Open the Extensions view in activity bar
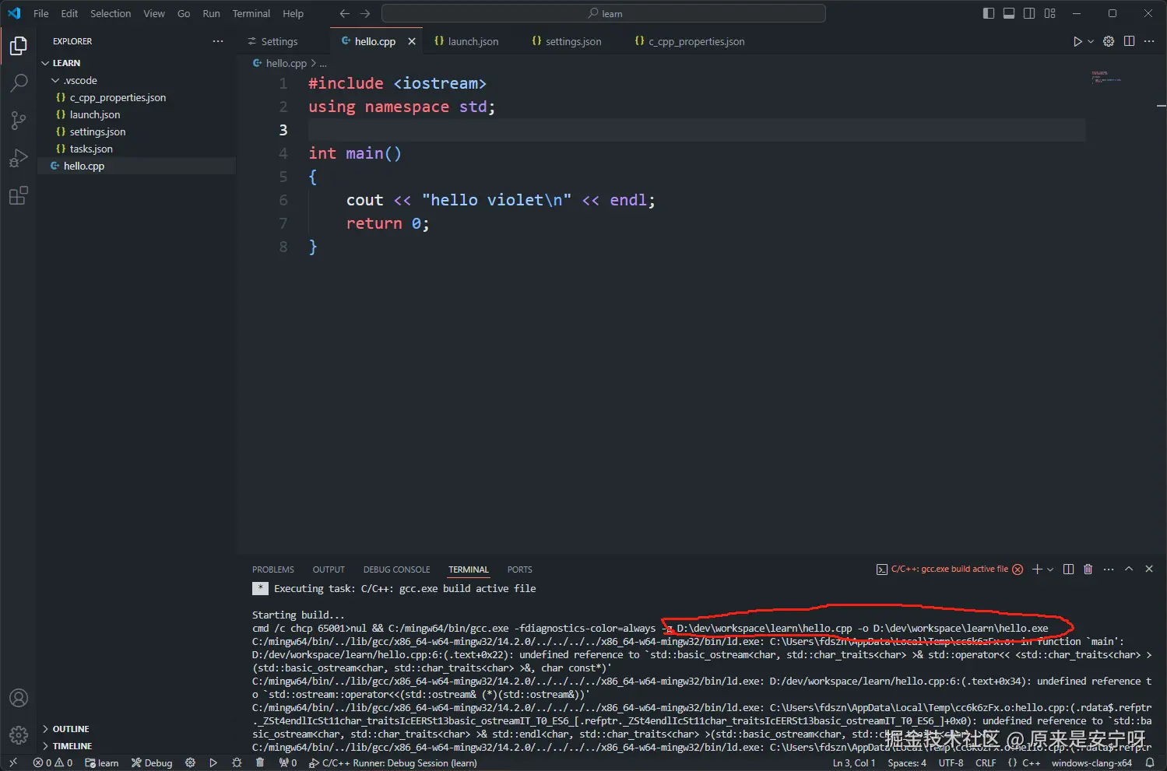This screenshot has height=771, width=1167. [x=18, y=195]
